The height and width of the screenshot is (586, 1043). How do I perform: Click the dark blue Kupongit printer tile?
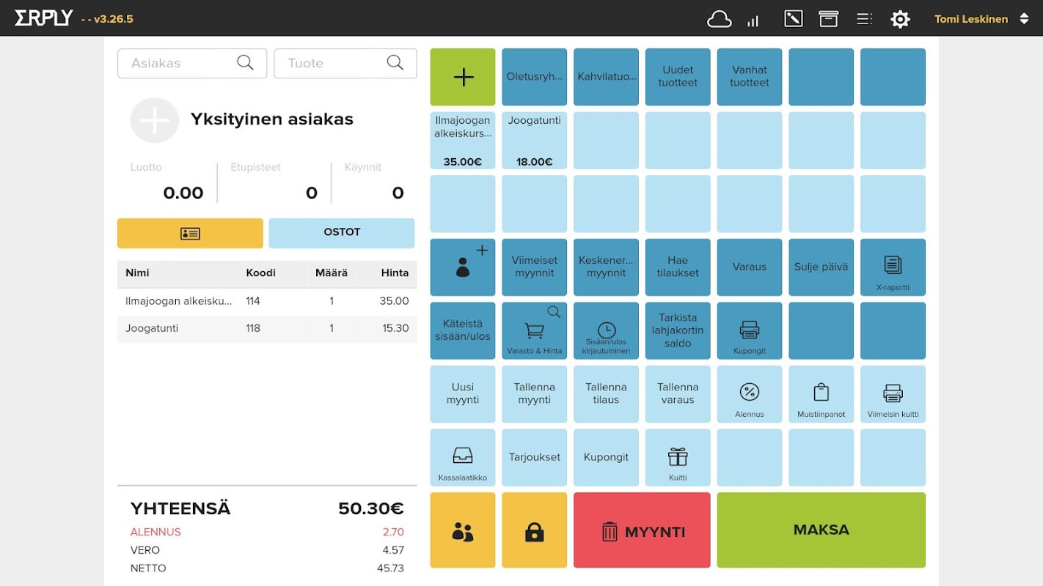(750, 331)
